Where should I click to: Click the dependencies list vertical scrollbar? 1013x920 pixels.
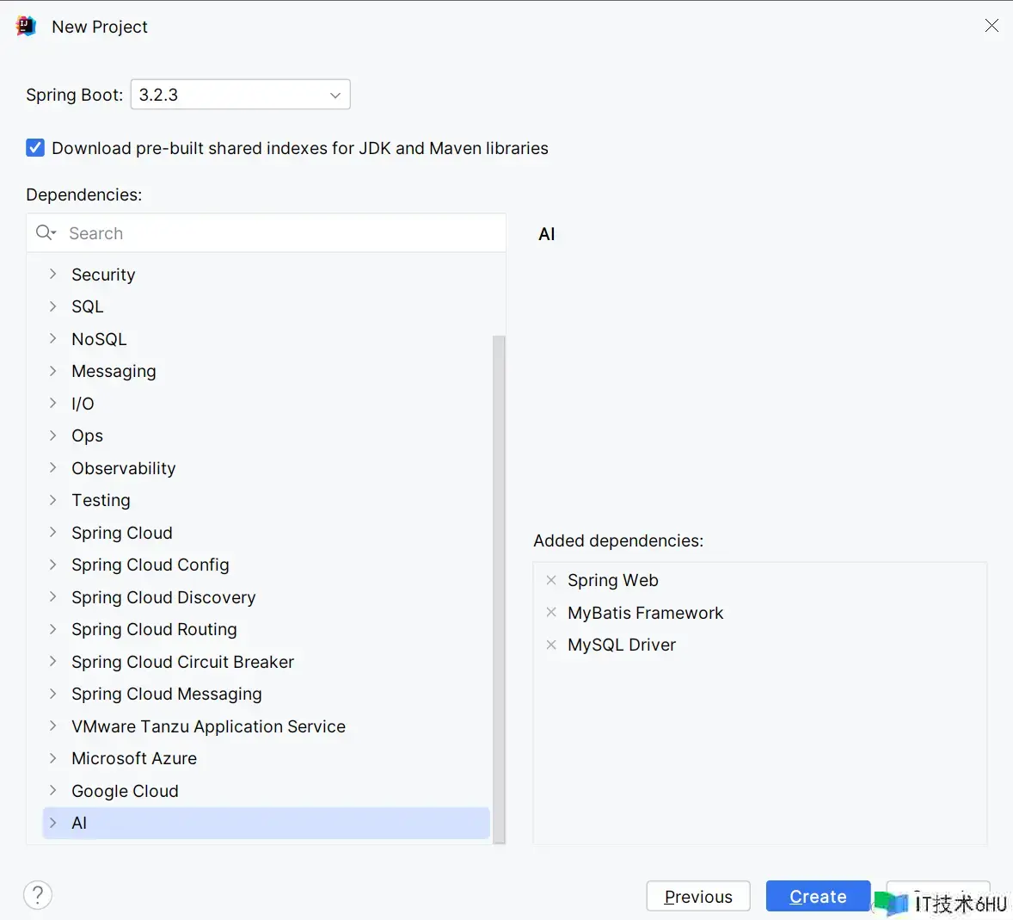click(x=499, y=585)
